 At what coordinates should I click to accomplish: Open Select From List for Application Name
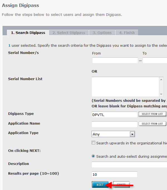[153, 124]
